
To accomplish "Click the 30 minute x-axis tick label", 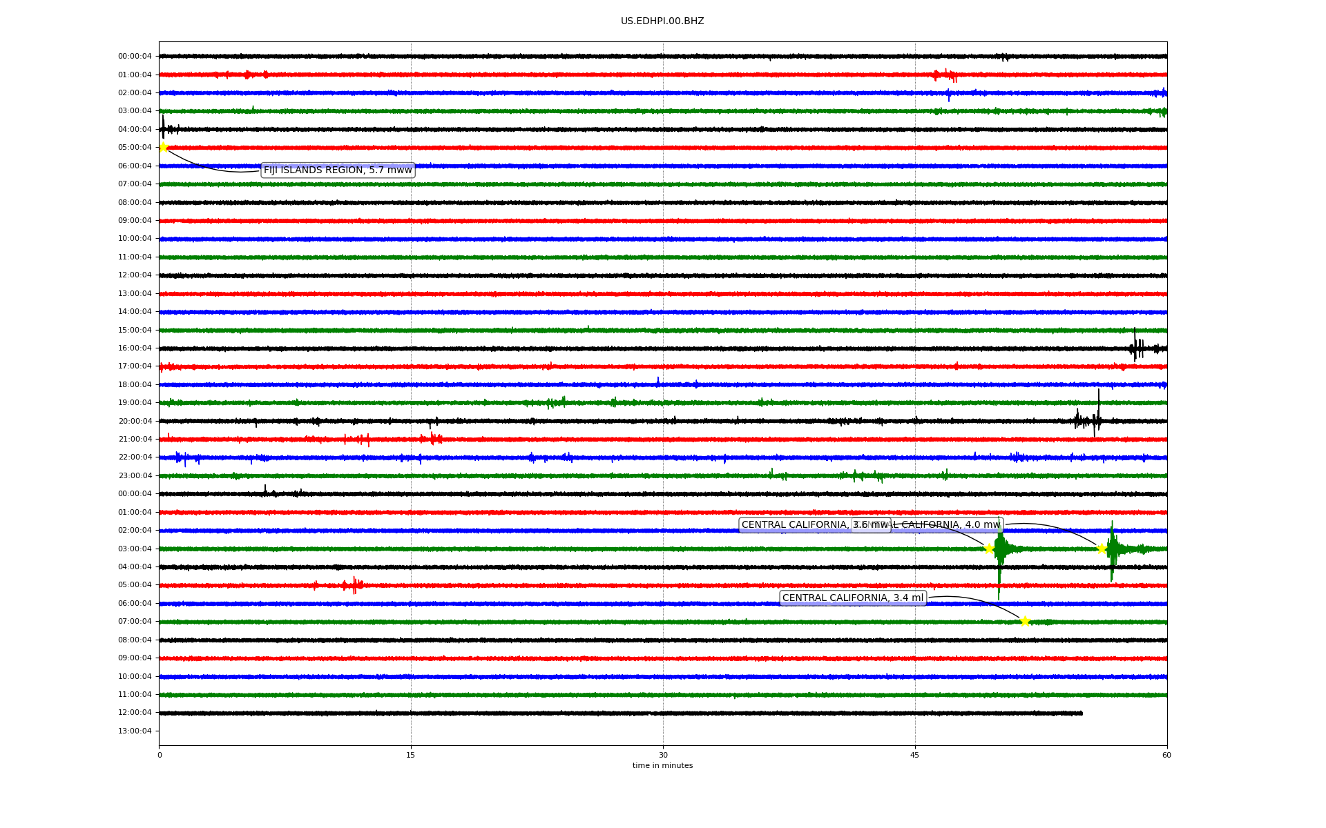I will click(663, 755).
